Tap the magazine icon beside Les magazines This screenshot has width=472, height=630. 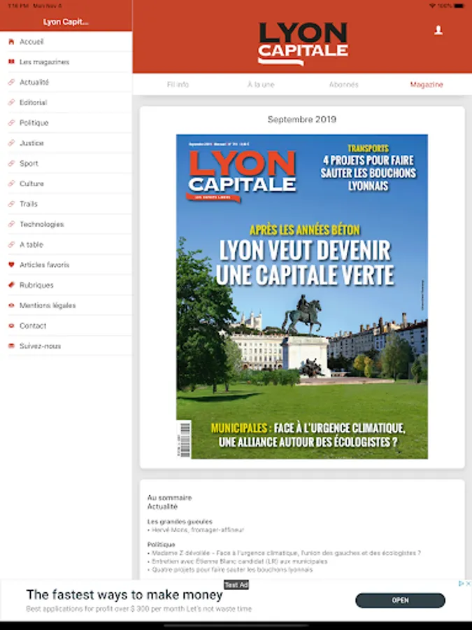pyautogui.click(x=11, y=62)
